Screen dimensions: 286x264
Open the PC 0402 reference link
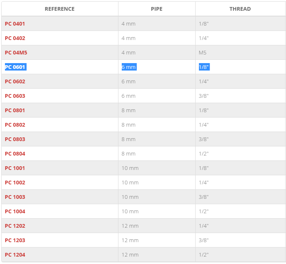[15, 38]
